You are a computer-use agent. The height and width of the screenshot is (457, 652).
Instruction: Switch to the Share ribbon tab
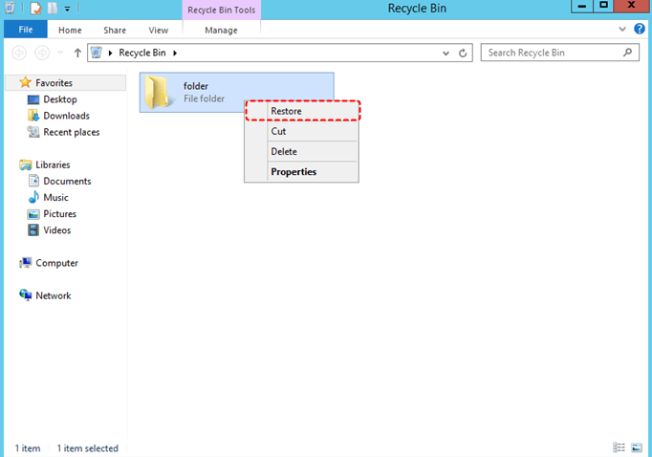point(115,30)
